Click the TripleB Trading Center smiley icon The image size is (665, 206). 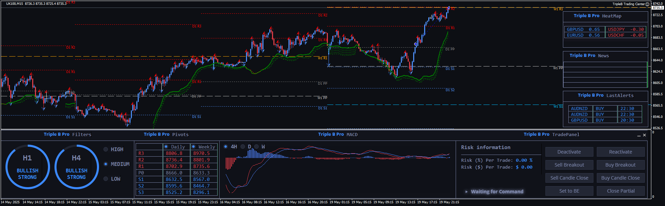click(647, 4)
